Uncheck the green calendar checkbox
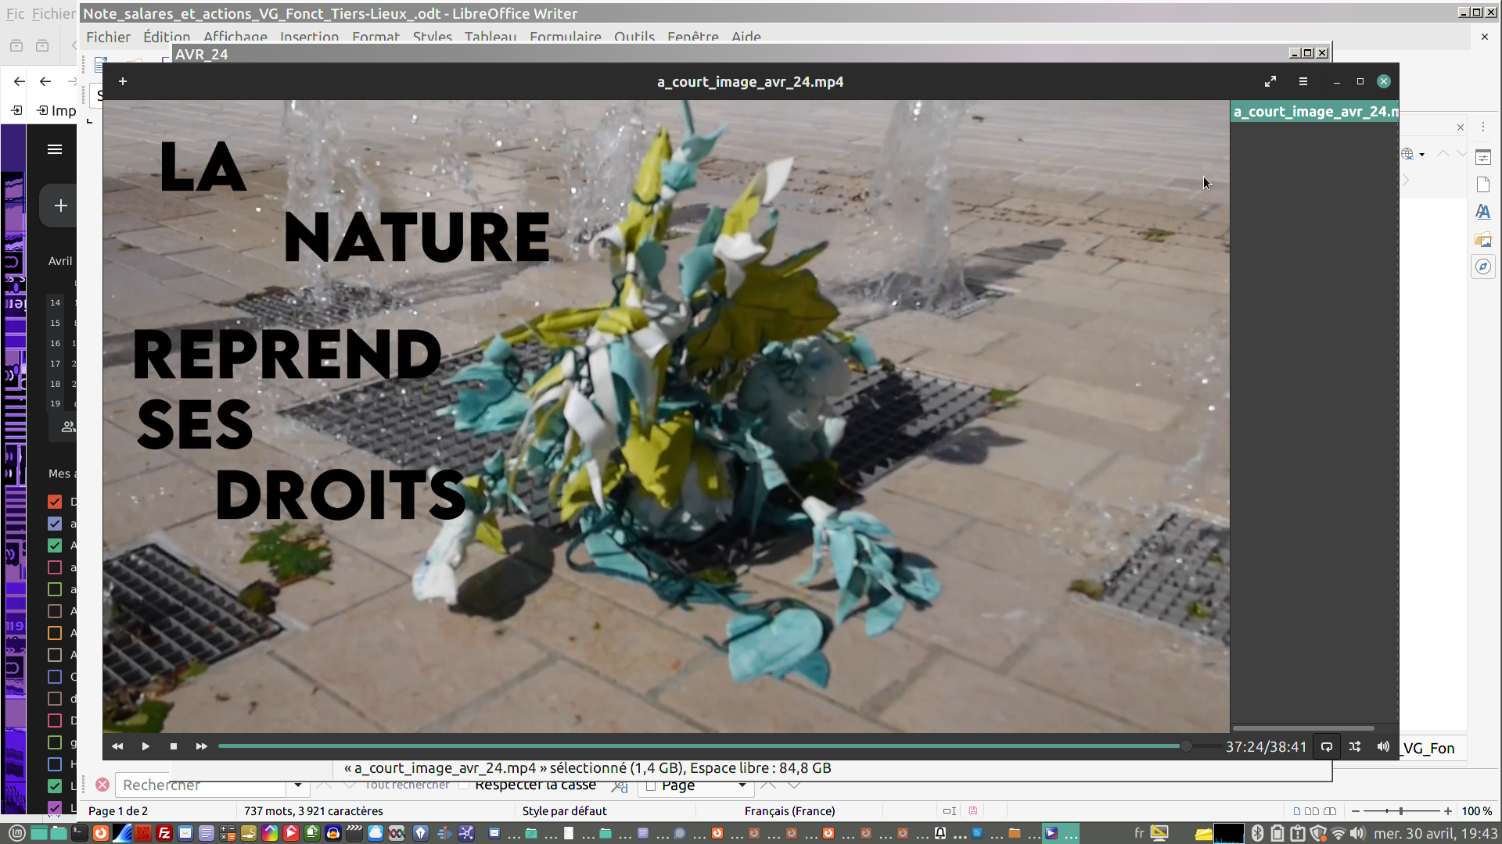The width and height of the screenshot is (1502, 844). 55,545
